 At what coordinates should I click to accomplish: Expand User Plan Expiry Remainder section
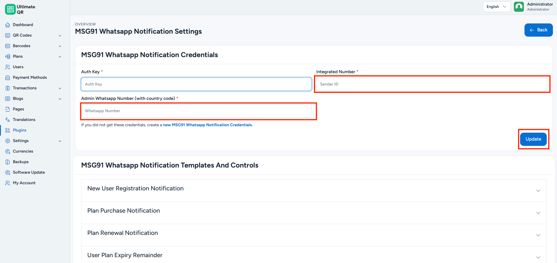[x=314, y=255]
